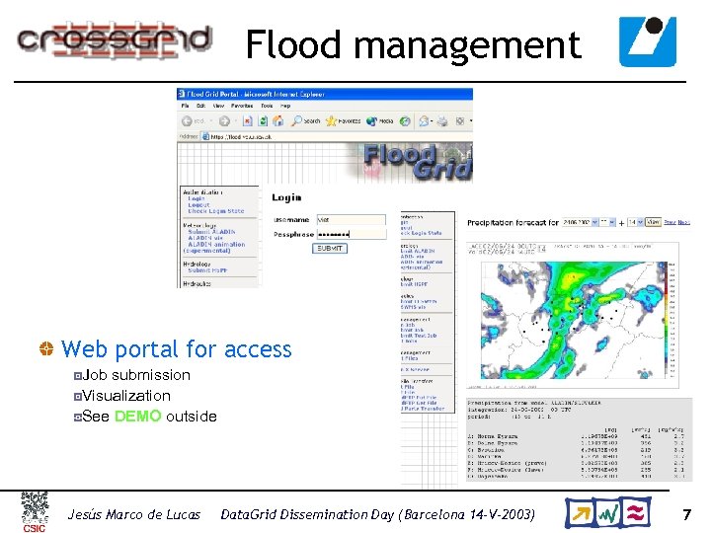The width and height of the screenshot is (711, 533).
Task: Open the Submit HSPF link
Action: point(207,270)
